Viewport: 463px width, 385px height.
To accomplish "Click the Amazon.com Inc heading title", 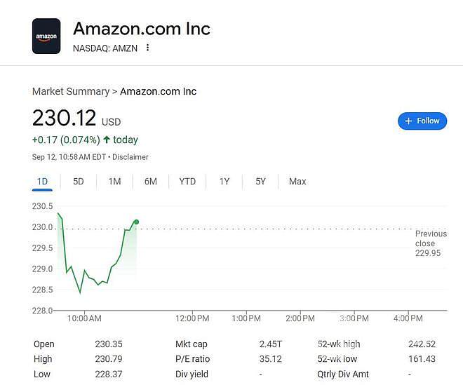I will (142, 29).
